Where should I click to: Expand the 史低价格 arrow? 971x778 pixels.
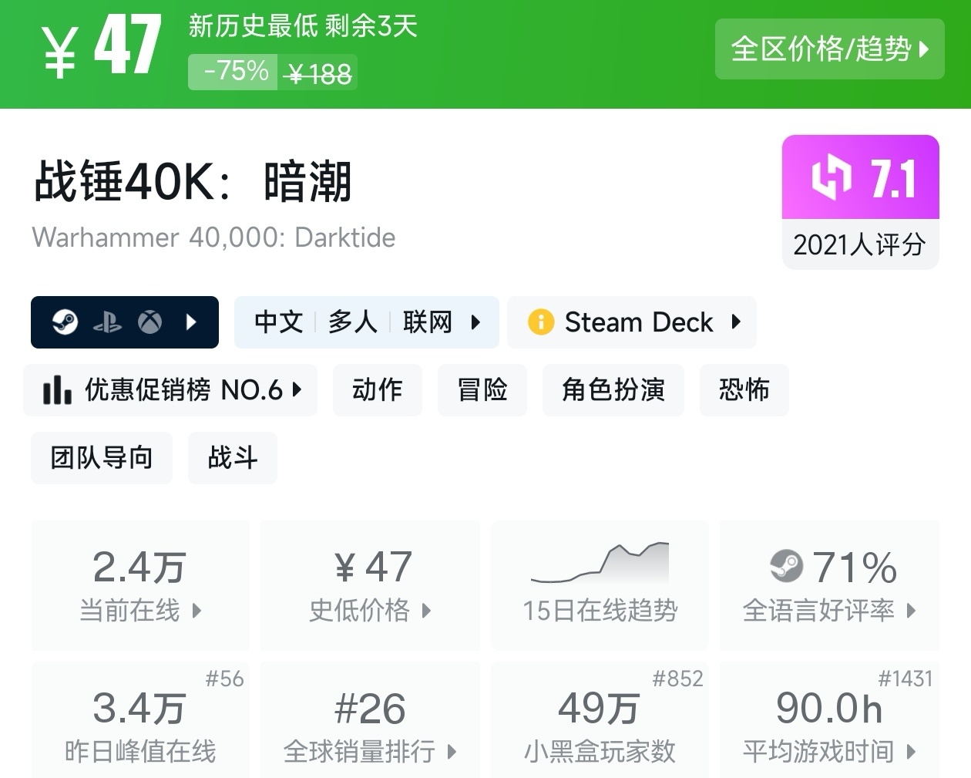(x=427, y=611)
